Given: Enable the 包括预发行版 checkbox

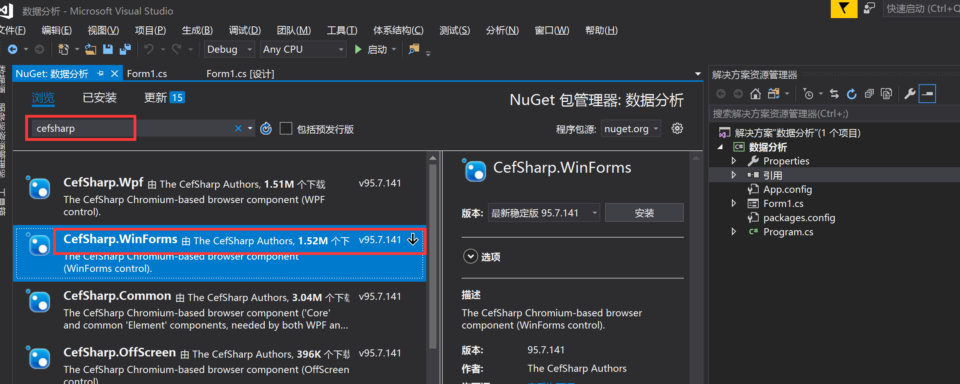Looking at the screenshot, I should click(286, 128).
